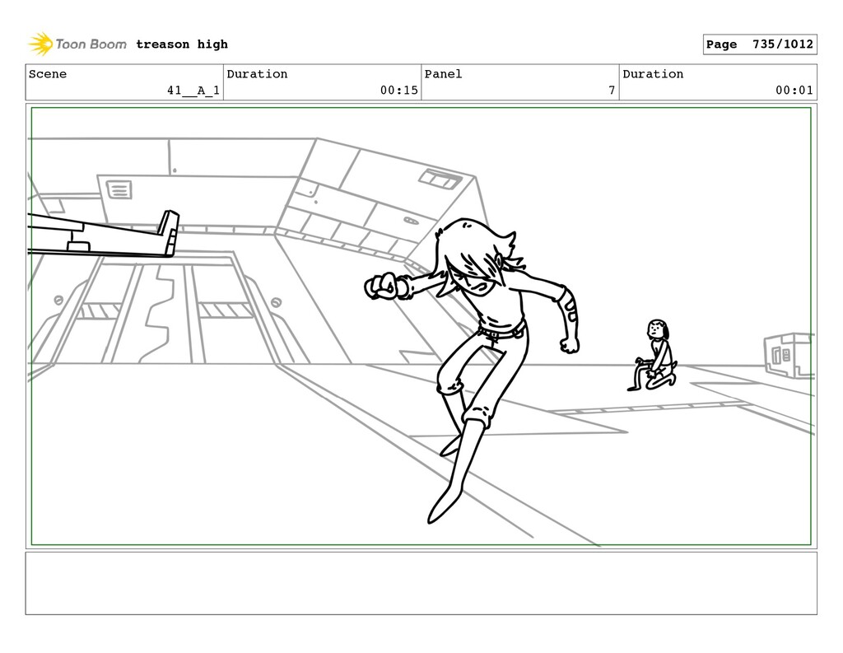843x653 pixels.
Task: Select the Panel label text
Action: [x=443, y=73]
